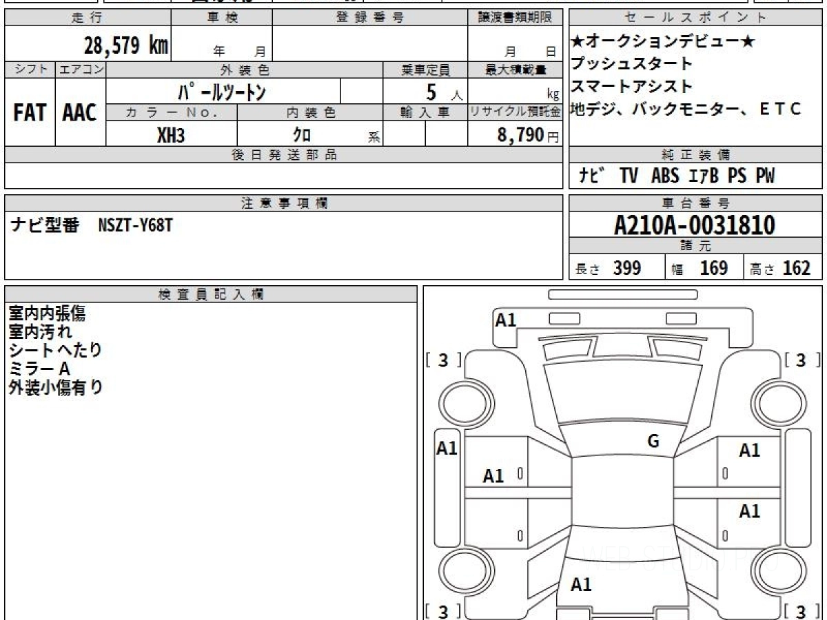Select the inspector note 室内内張傷
Screen dimensions: 827x620
click(47, 313)
